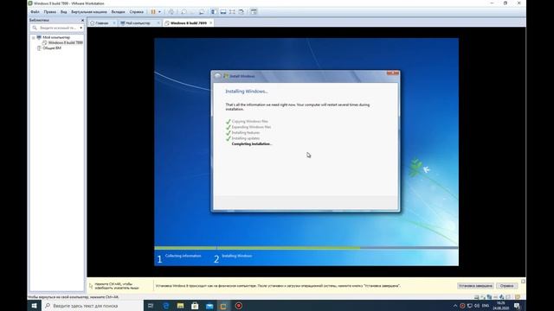The image size is (554, 311).
Task: Show hidden system tray icons chevron
Action: point(455,306)
